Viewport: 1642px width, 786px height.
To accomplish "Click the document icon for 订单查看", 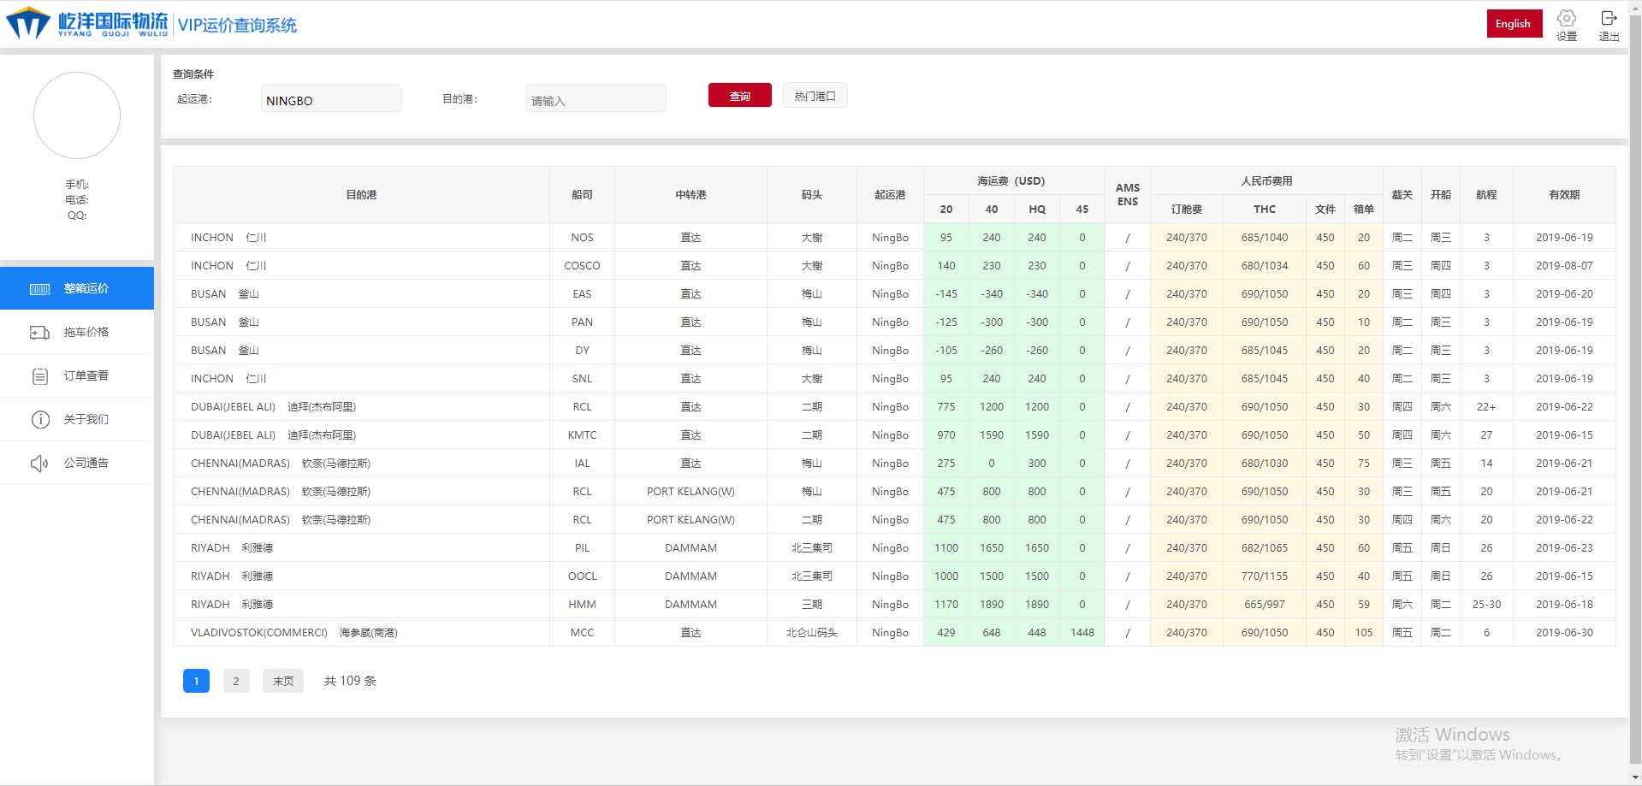I will click(40, 376).
